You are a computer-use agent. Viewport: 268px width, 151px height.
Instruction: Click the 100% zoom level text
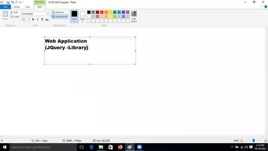[x=236, y=141]
